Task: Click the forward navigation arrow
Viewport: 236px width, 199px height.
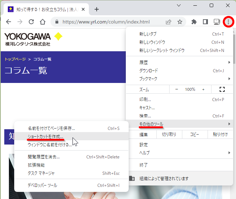Action: 20,22
